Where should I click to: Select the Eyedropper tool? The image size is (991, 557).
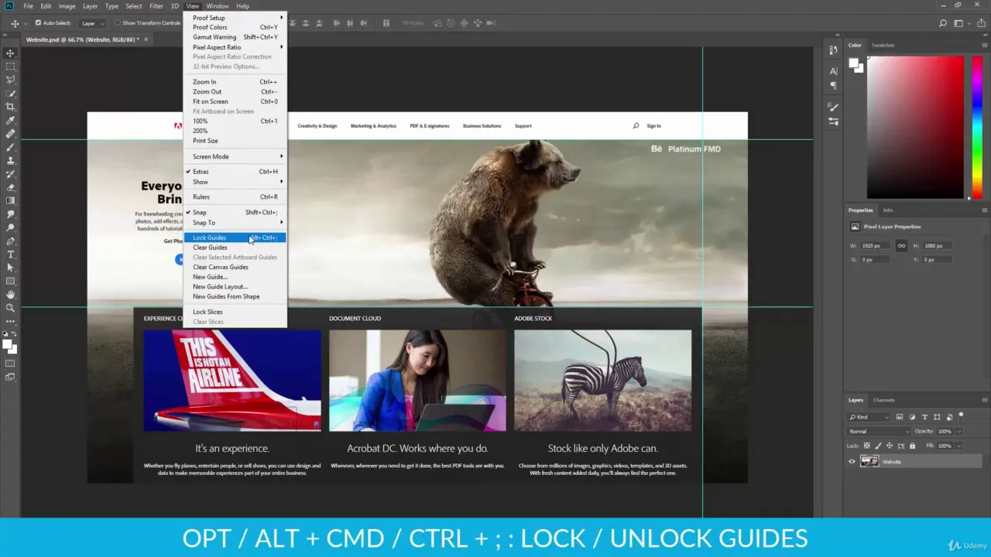click(11, 120)
